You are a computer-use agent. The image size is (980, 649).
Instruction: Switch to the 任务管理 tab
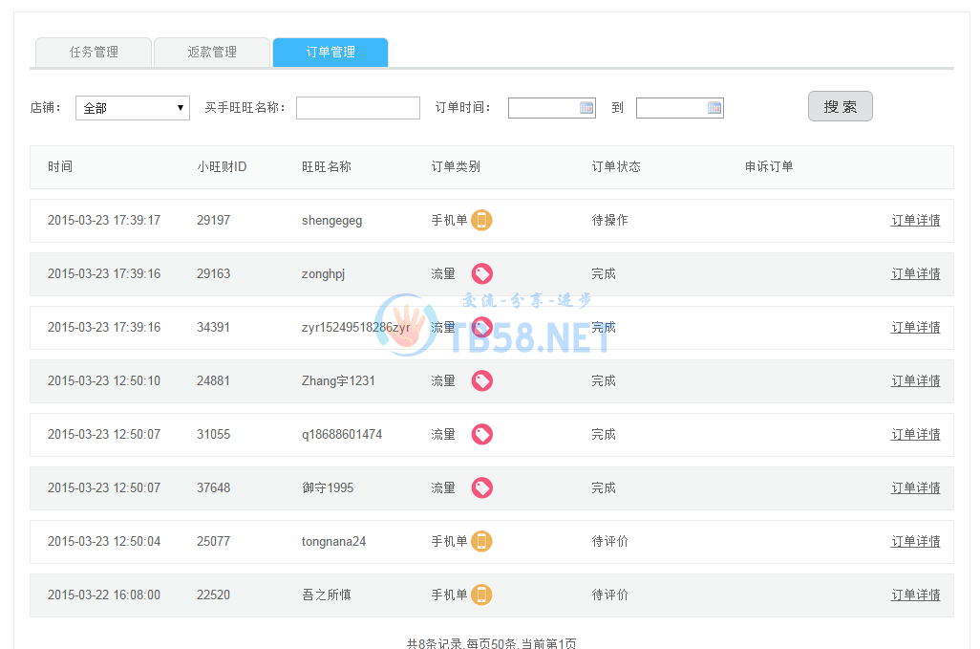pos(94,53)
